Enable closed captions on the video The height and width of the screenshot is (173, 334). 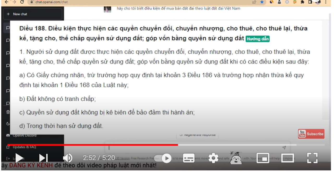188,158
